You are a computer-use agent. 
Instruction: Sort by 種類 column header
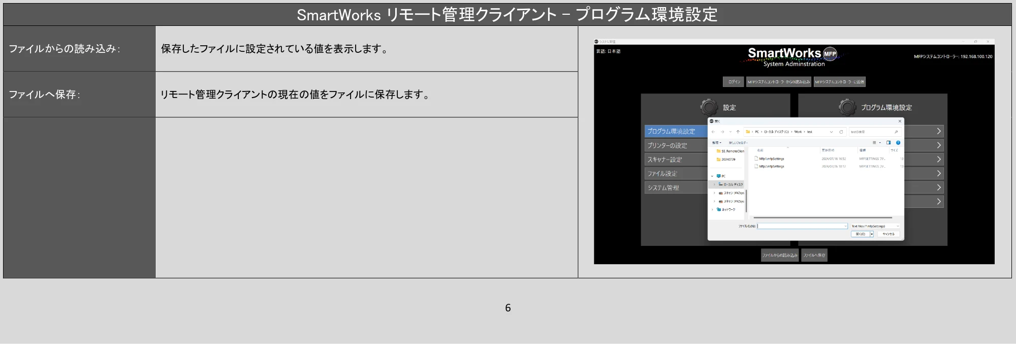pos(863,150)
